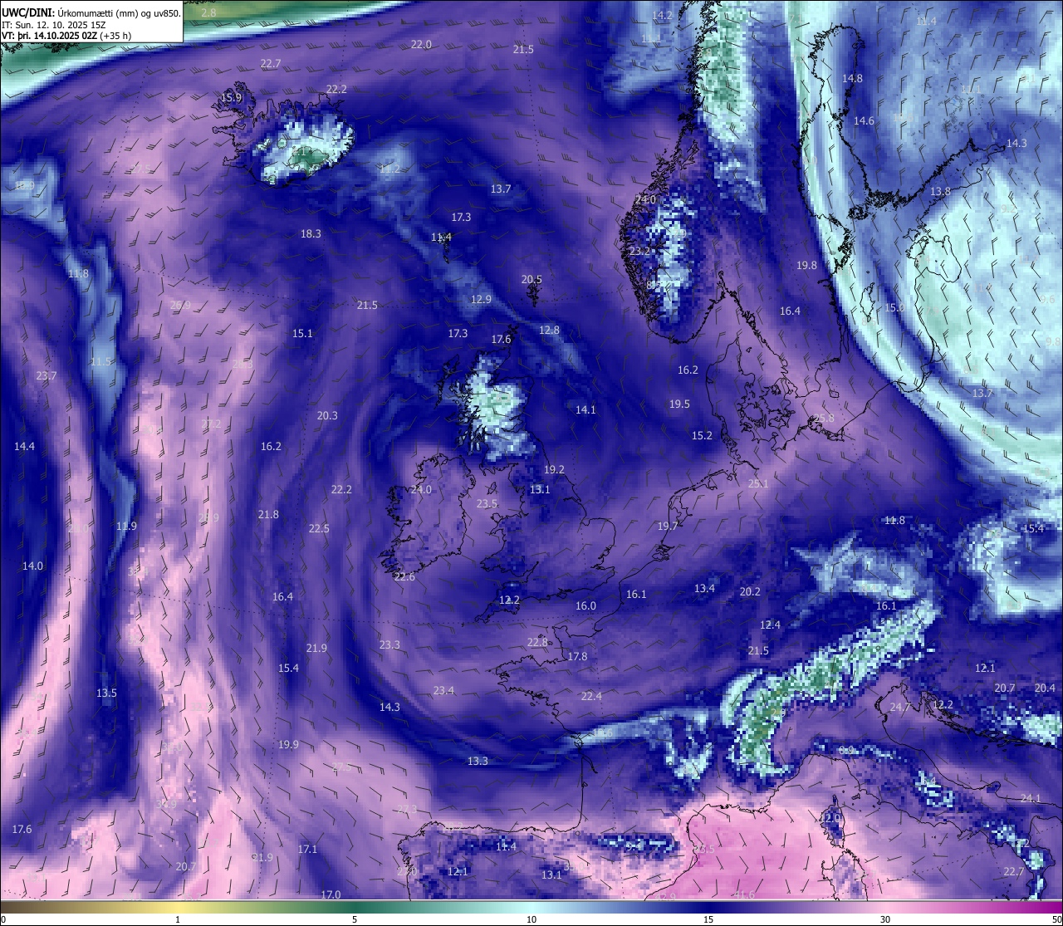Pick the 19.5 value west of Denmark

679,404
